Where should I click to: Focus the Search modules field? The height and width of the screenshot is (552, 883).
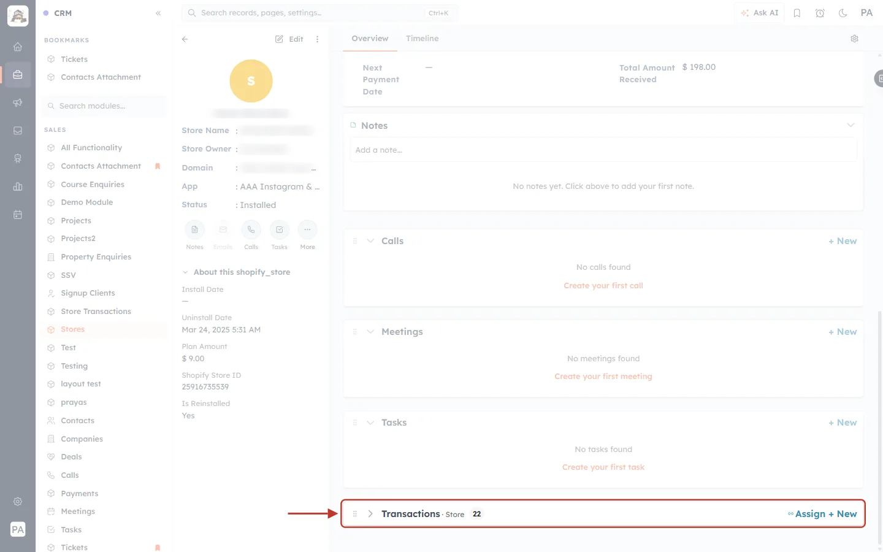pos(105,106)
